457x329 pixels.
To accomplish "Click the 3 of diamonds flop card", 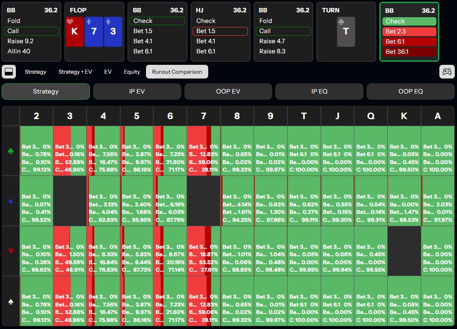I will pyautogui.click(x=114, y=31).
